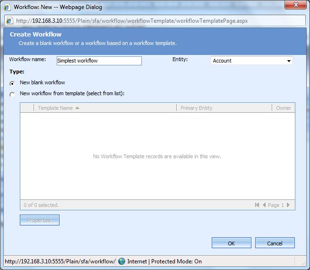This screenshot has width=310, height=270.
Task: Close the Workflow webpage dialog
Action: (296, 6)
